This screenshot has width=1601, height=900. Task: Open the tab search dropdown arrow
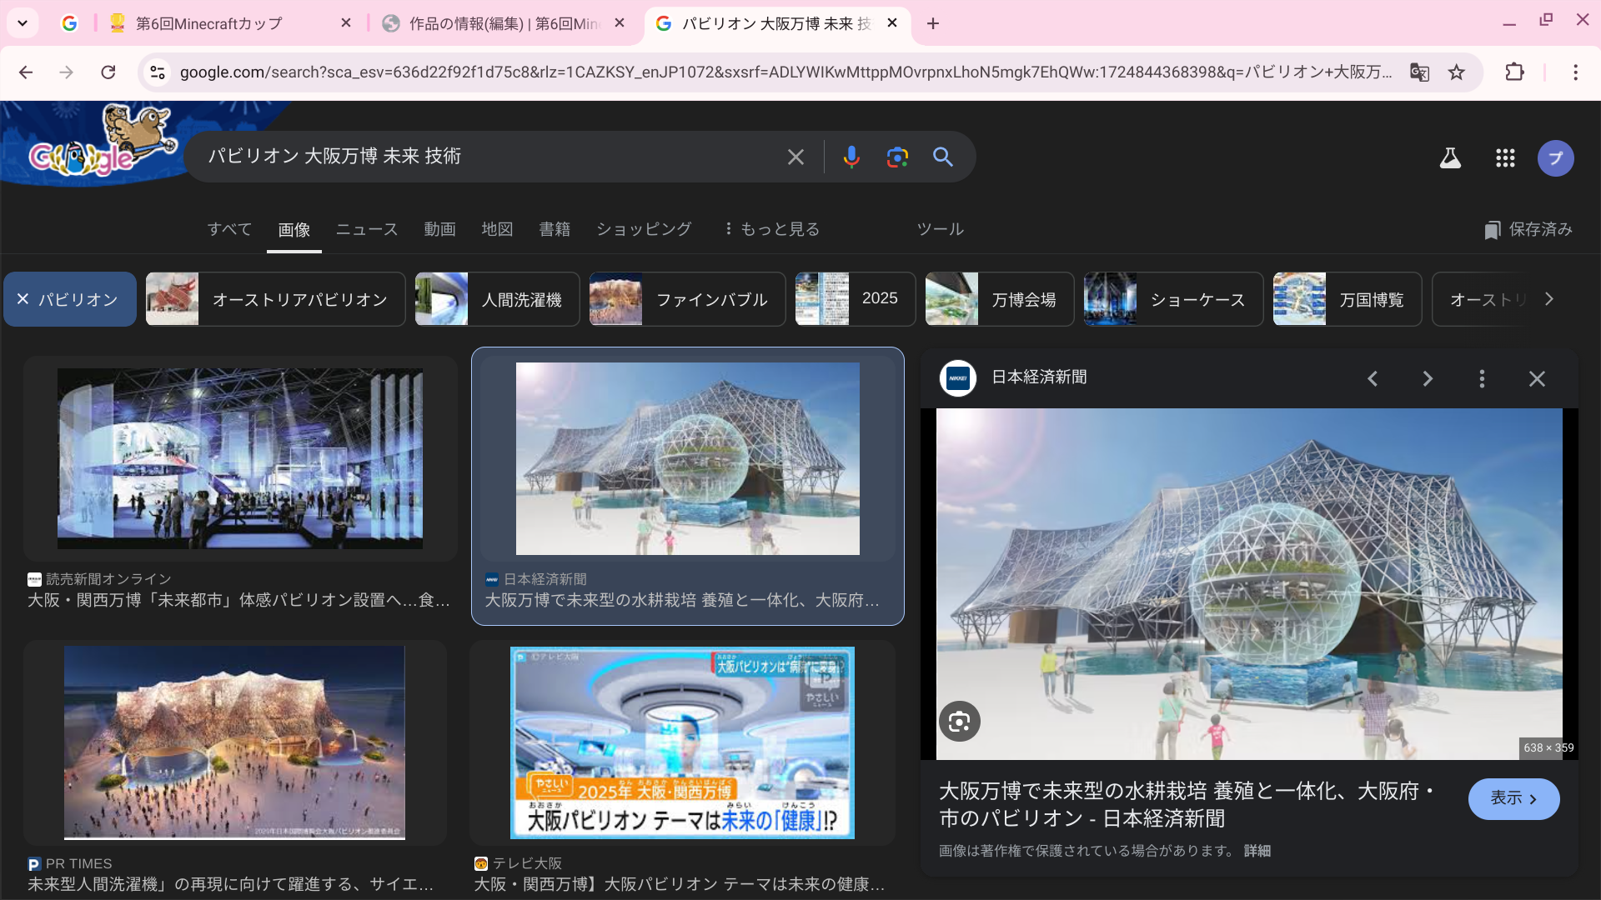pos(23,23)
